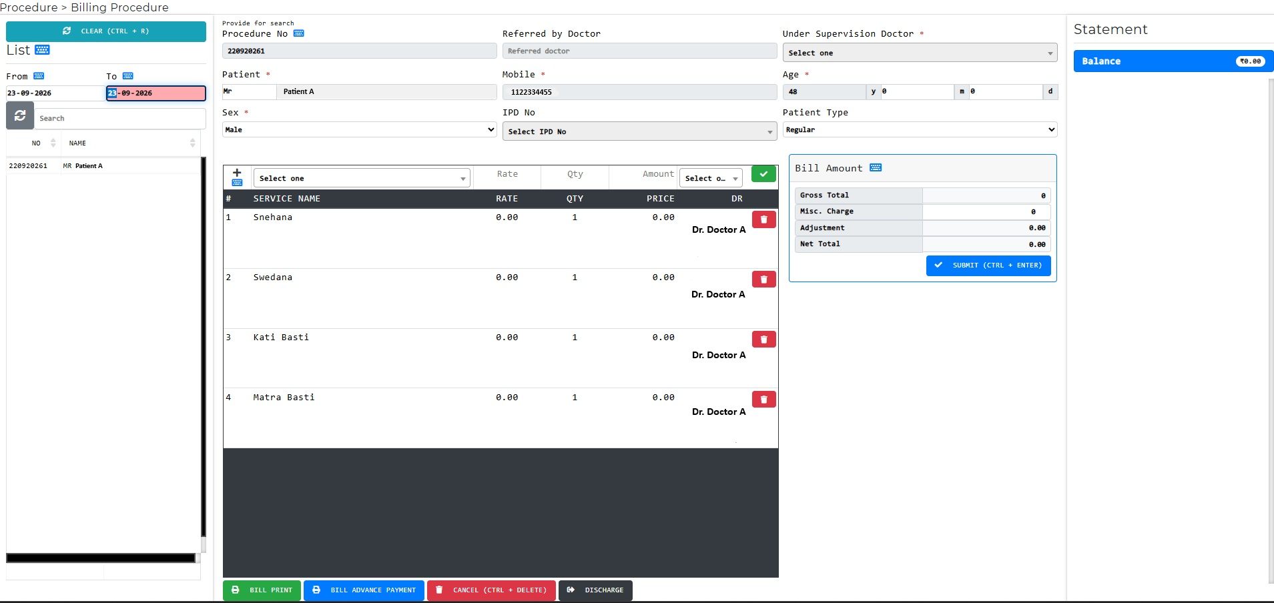Click the Bill Print button
Screen dimensions: 1274x603
(262, 590)
